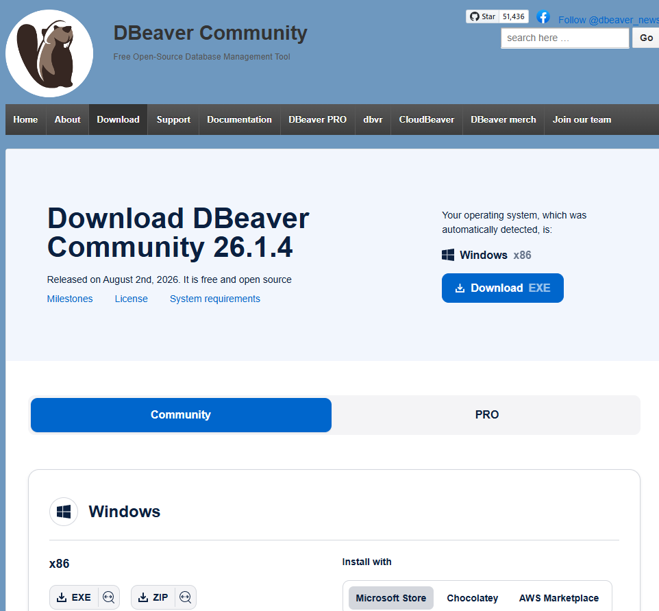Click the Windows icon next to detected OS
659x611 pixels.
tap(448, 255)
